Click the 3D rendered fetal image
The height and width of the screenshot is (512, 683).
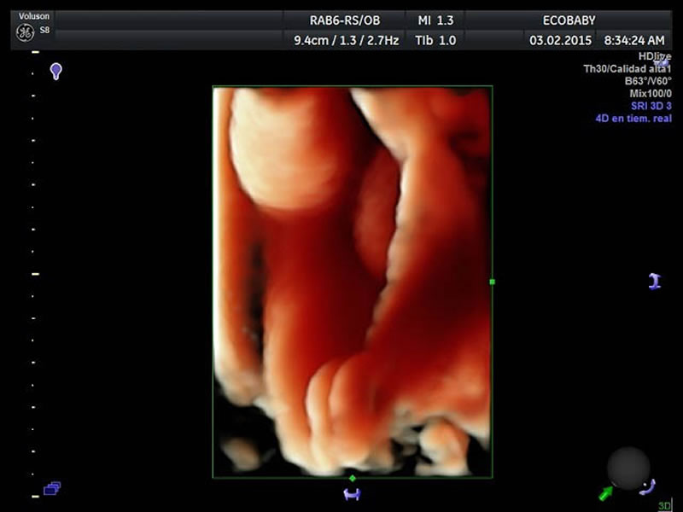pos(352,282)
